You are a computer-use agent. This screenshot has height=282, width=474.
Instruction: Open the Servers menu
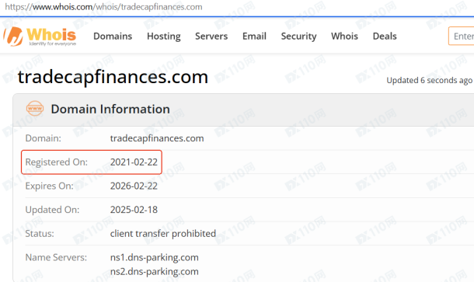(x=211, y=37)
